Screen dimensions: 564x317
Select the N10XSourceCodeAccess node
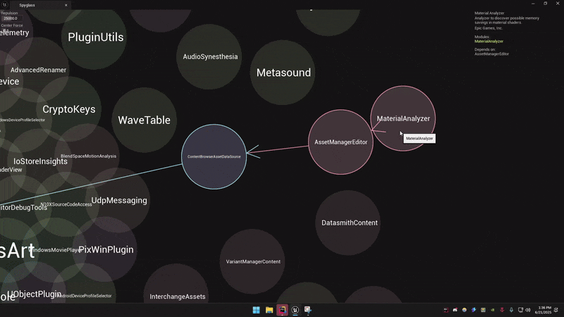point(66,204)
